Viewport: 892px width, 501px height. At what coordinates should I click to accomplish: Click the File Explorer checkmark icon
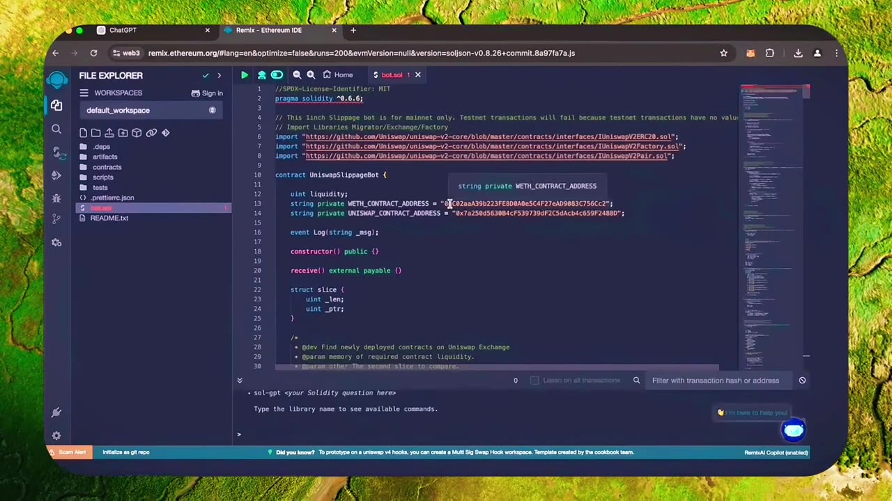point(206,75)
